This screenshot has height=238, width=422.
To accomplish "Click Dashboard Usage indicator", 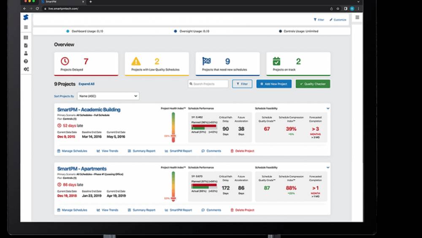I will point(84,31).
